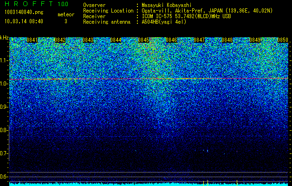
Task: Click the A504HB(yagi 4el) antenna text
Action: tap(164, 22)
